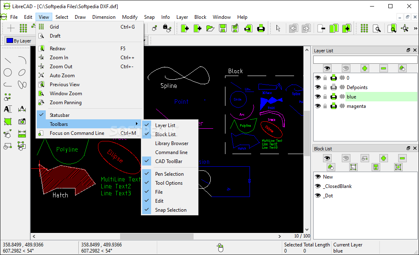The image size is (419, 255).
Task: Click the selection pointer arrow icon
Action: coord(278,28)
